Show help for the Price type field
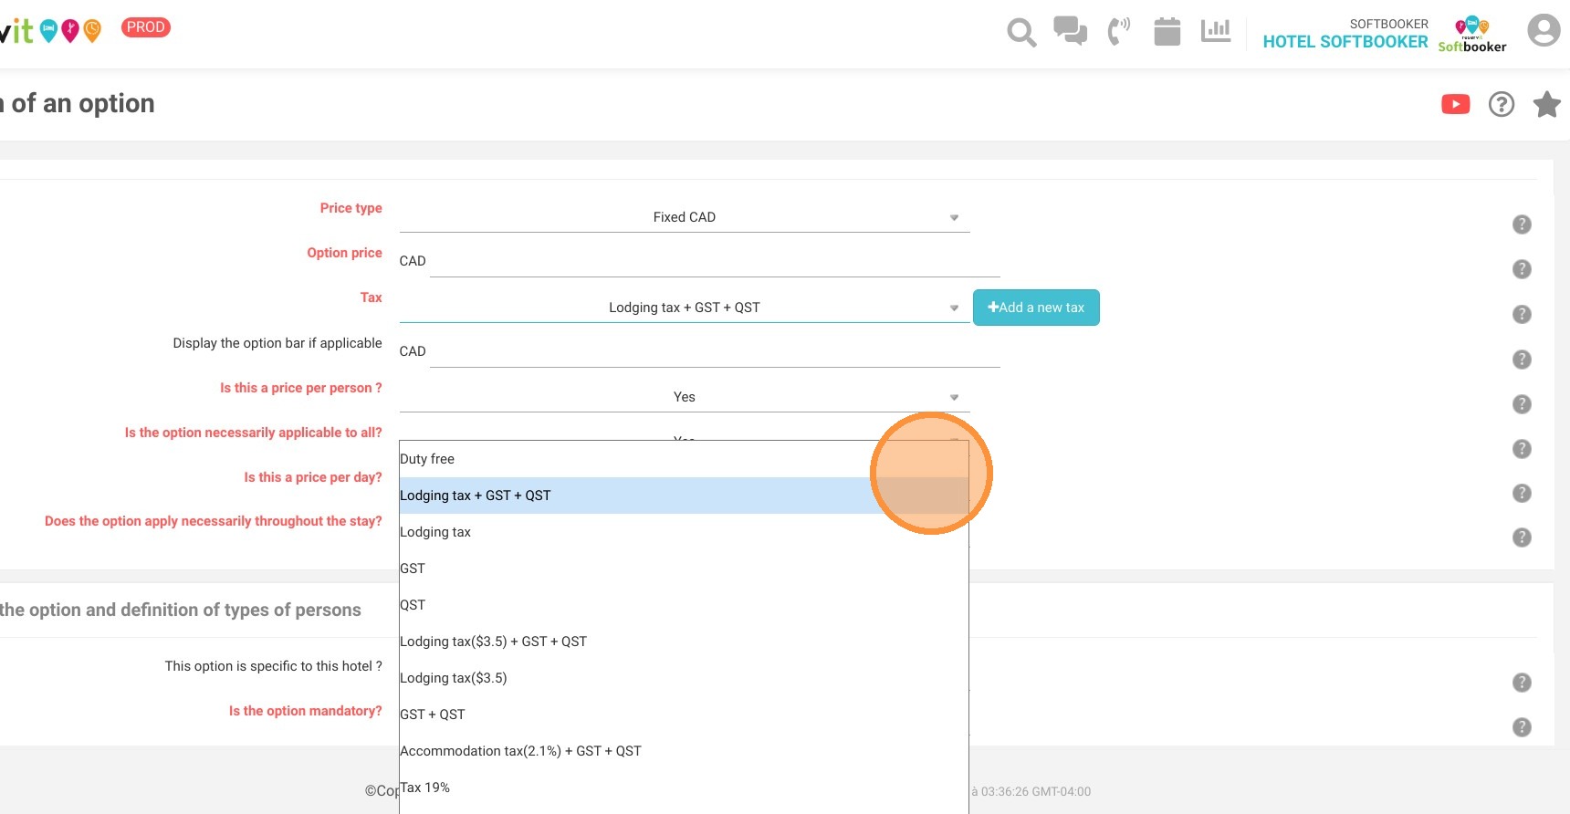This screenshot has height=814, width=1570. coord(1522,224)
